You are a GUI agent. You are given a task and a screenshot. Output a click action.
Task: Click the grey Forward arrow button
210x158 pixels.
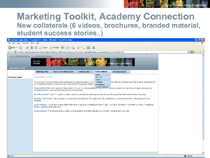tap(20, 47)
